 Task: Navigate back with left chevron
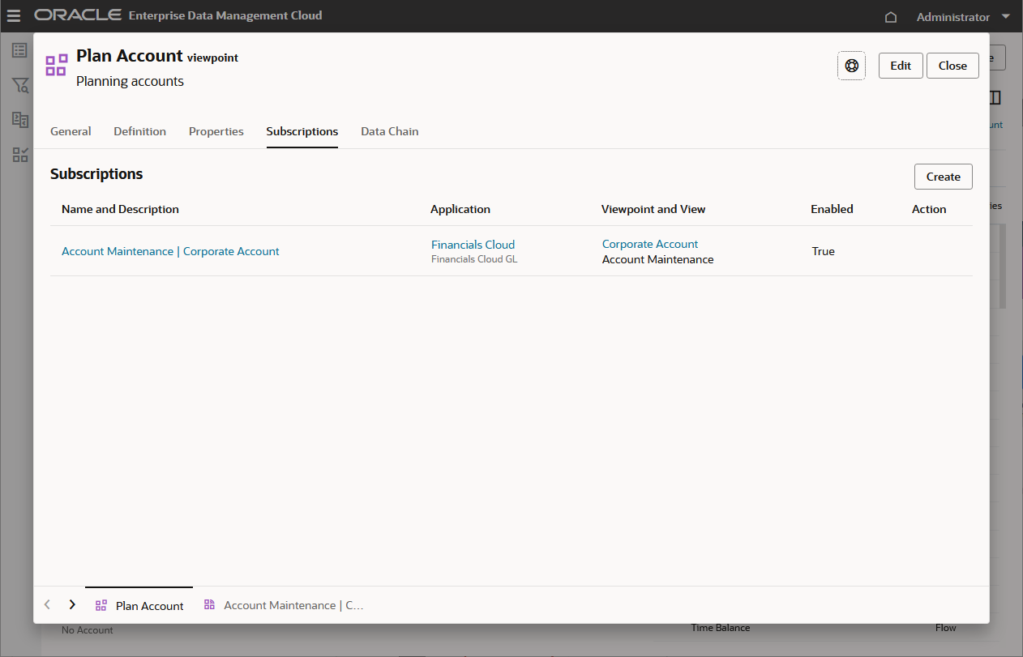[x=47, y=604]
